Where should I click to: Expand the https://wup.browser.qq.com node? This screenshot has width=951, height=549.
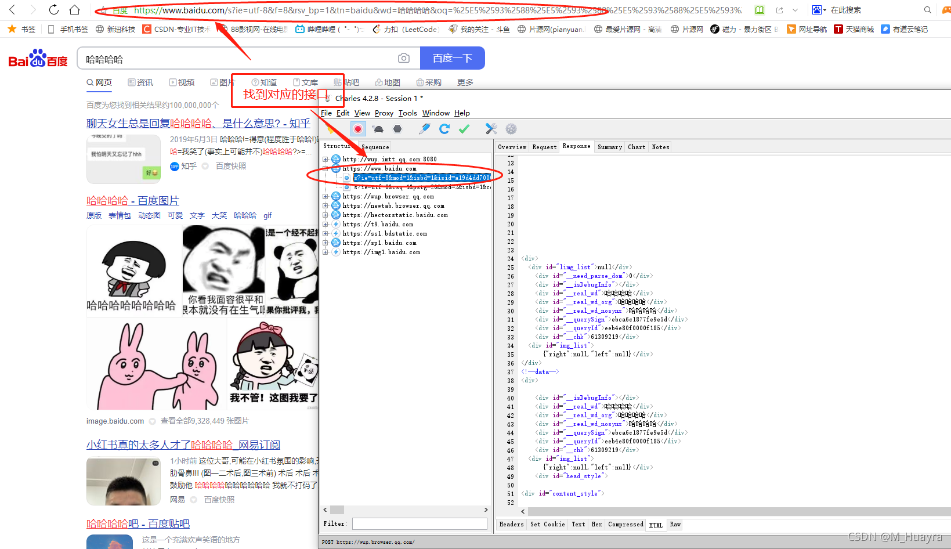click(x=326, y=196)
